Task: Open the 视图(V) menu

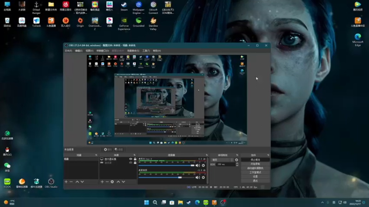Action: 89,51
